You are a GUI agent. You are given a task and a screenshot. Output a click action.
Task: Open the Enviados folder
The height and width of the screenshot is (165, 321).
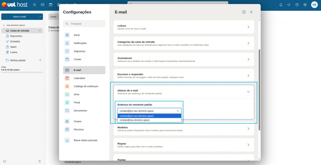22,41
